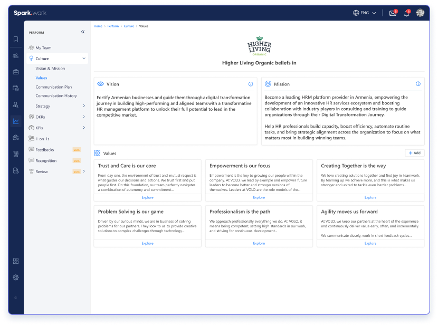Image resolution: width=438 pixels, height=326 pixels.
Task: Click the "Empowerment is our focus" title
Action: tap(240, 166)
